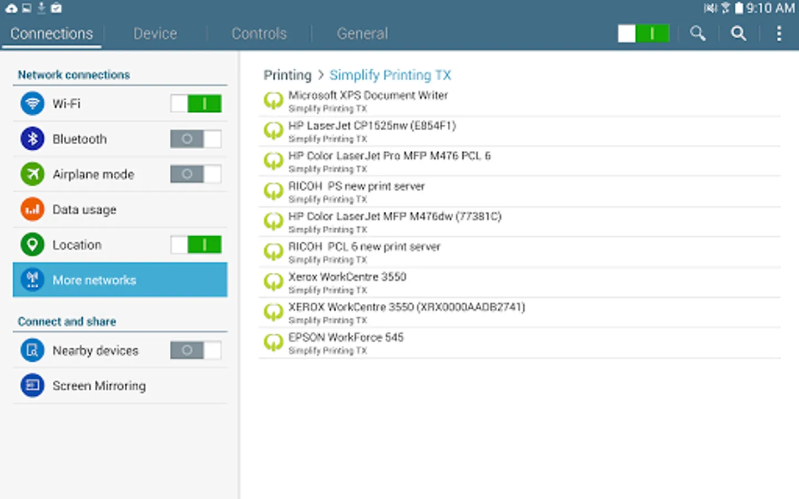Tap the printer icon for Microsoft XPS Document Writer
Viewport: 799px width, 499px height.
tap(273, 101)
